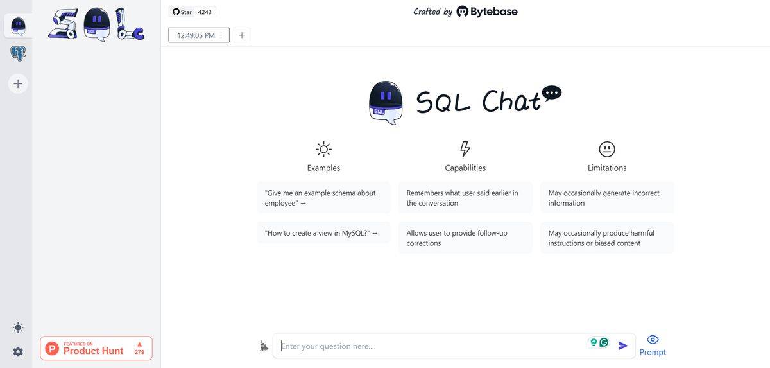Viewport: 770px width, 368px height.
Task: Select the SQL Chat bot in sidebar
Action: (18, 26)
